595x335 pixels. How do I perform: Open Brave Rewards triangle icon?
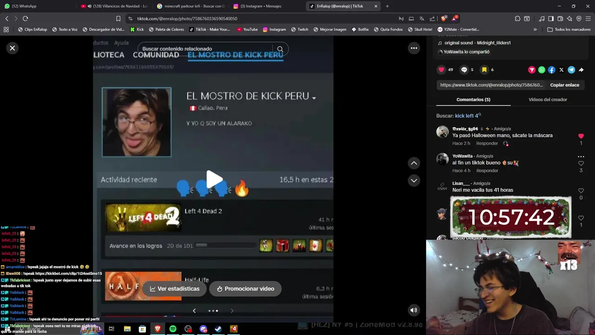(454, 19)
